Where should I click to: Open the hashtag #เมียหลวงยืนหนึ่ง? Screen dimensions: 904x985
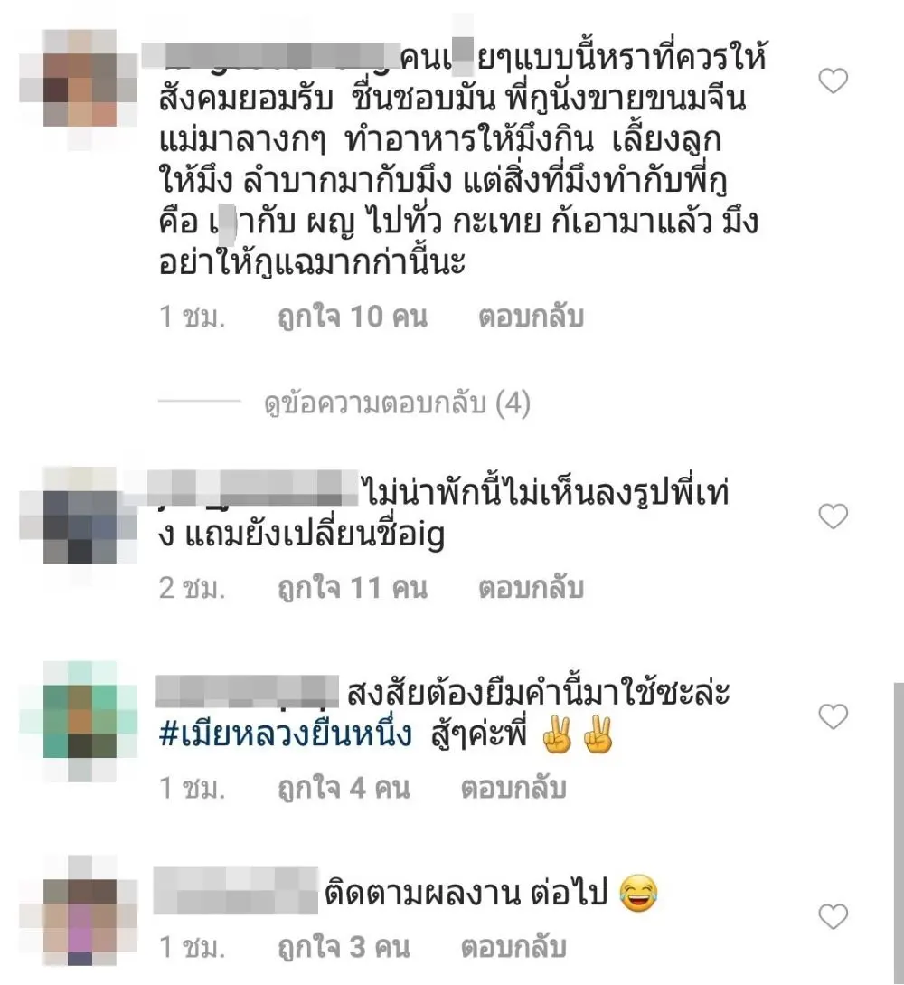(286, 734)
